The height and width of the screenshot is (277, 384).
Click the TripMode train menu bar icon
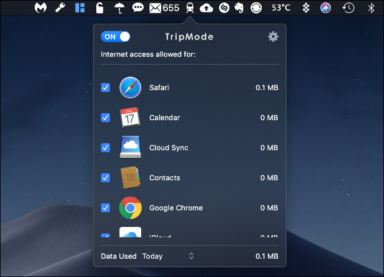point(190,8)
